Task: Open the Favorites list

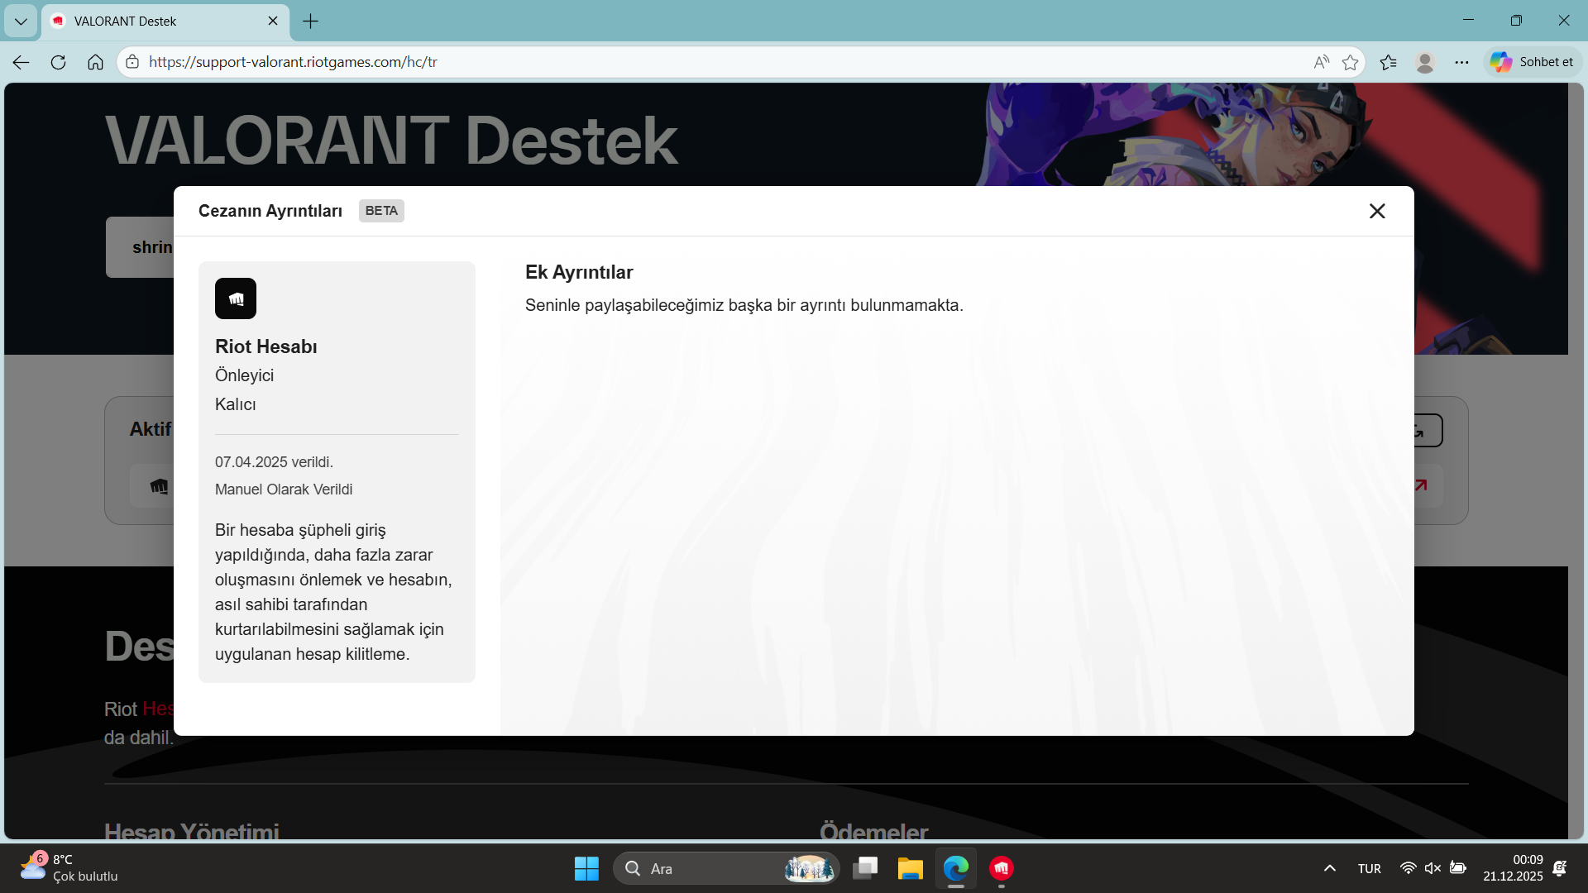Action: click(1389, 62)
